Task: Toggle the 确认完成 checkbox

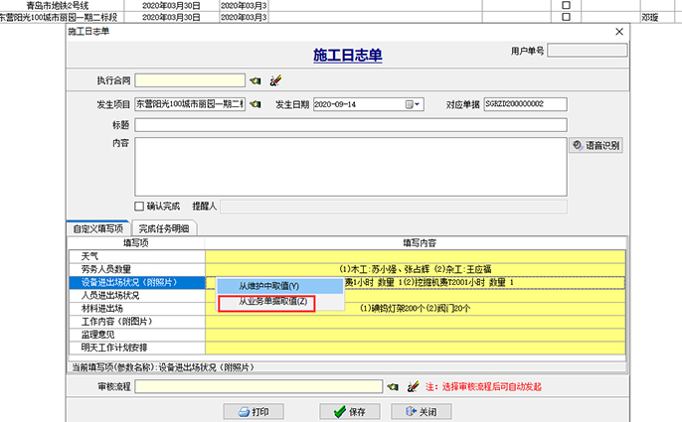Action: [x=140, y=207]
